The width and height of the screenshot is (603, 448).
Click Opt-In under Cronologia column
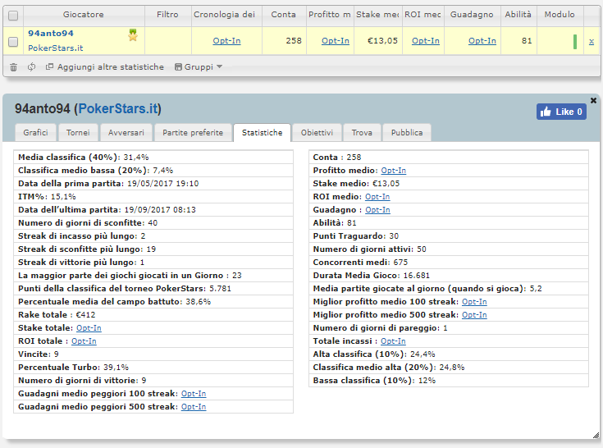click(x=226, y=41)
